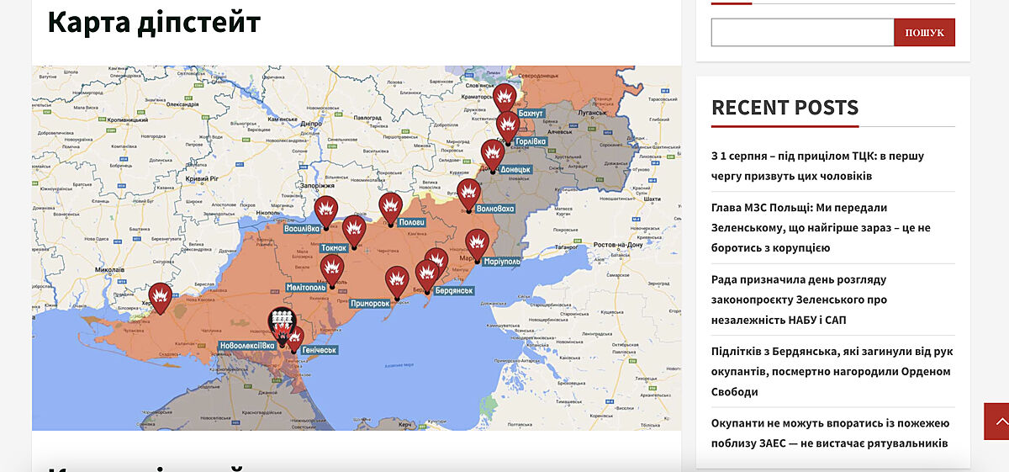Select the Горлівка explosion map pin
Screen dimensions: 1009x472
507,126
